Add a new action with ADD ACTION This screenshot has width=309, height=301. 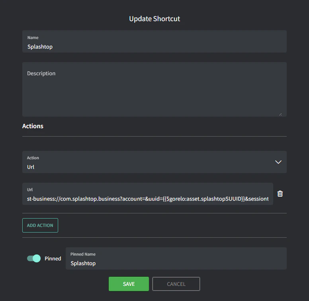(40, 225)
